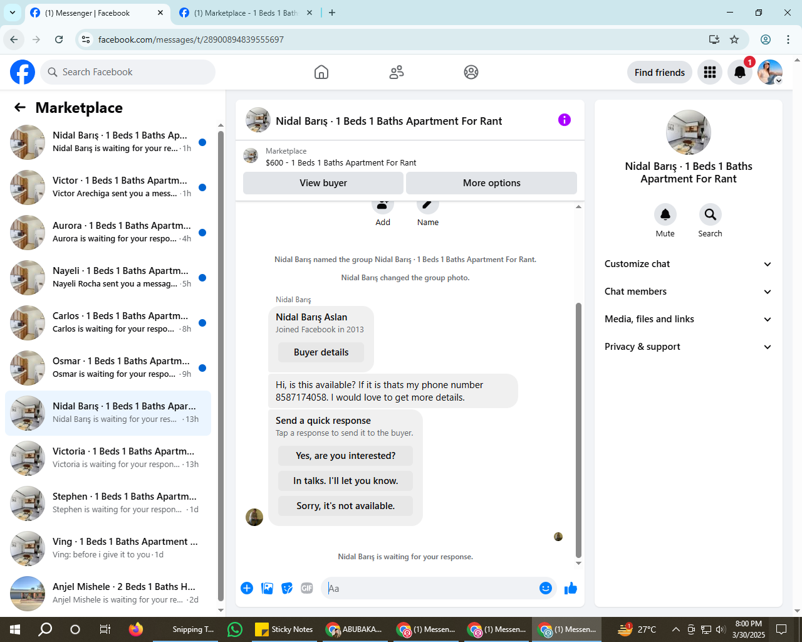Open the Stephen conversation
Screen dimensions: 802x642
point(108,503)
